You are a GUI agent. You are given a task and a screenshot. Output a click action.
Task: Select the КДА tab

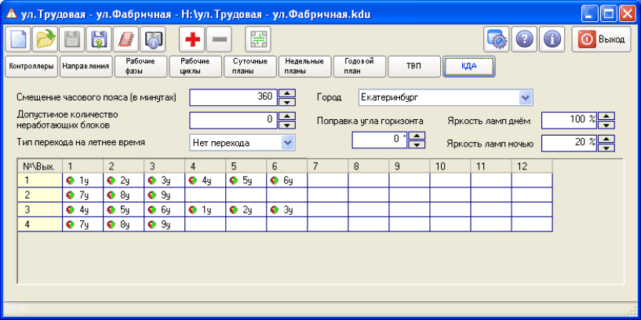(469, 67)
